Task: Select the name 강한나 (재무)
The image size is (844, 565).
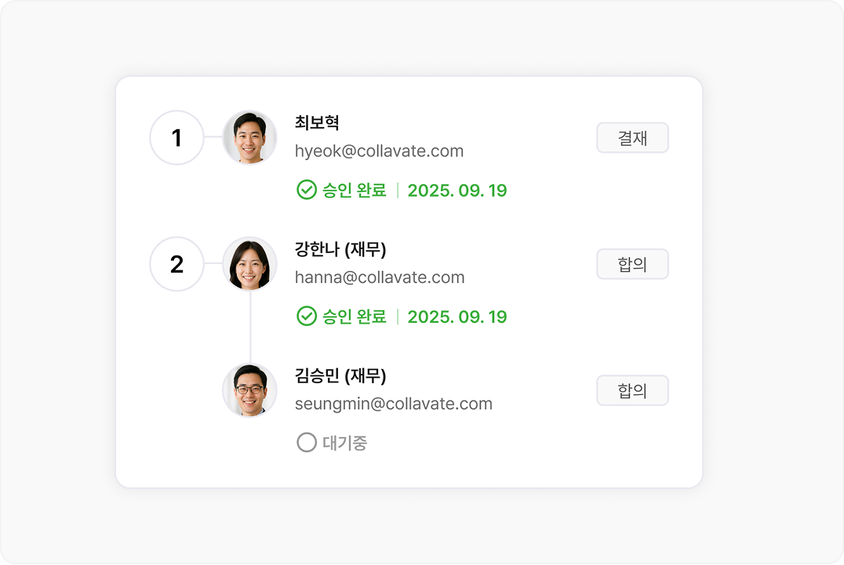Action: coord(340,249)
